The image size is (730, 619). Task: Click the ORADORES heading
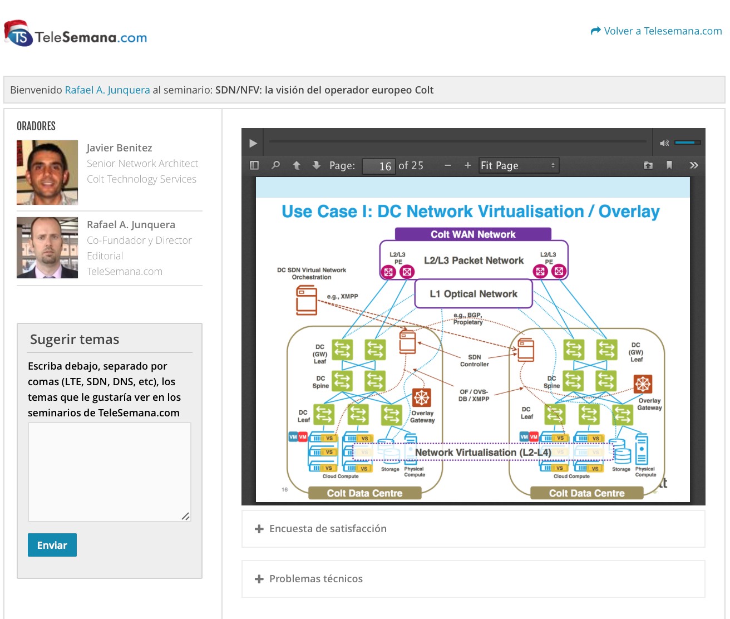click(x=36, y=126)
